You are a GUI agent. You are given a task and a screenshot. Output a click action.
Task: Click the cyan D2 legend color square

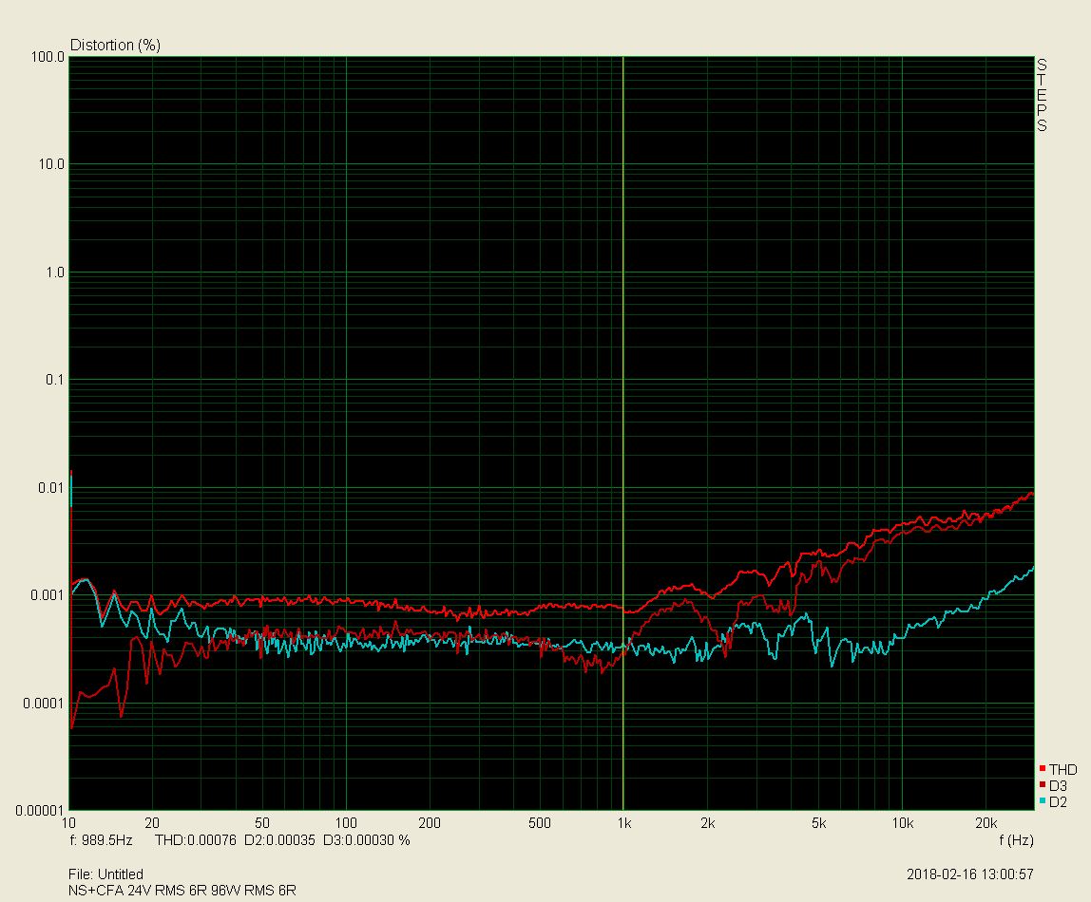pos(1043,800)
